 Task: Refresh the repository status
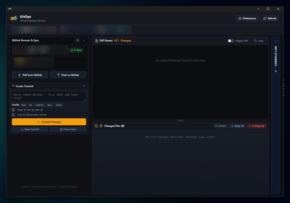click(270, 19)
